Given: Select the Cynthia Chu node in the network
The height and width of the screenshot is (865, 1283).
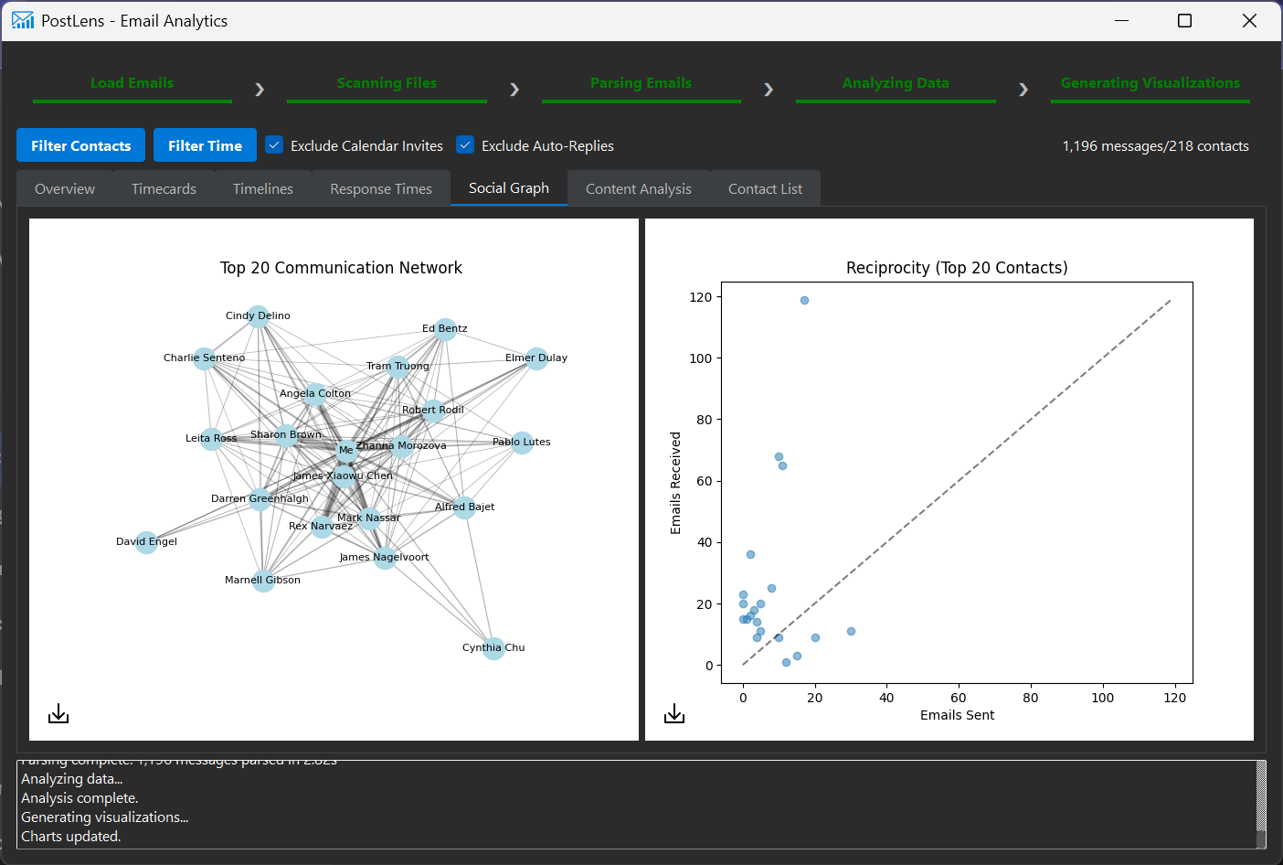Looking at the screenshot, I should [493, 648].
